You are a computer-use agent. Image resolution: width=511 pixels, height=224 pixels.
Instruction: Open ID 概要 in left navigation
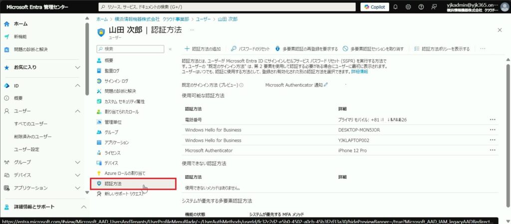click(x=18, y=98)
